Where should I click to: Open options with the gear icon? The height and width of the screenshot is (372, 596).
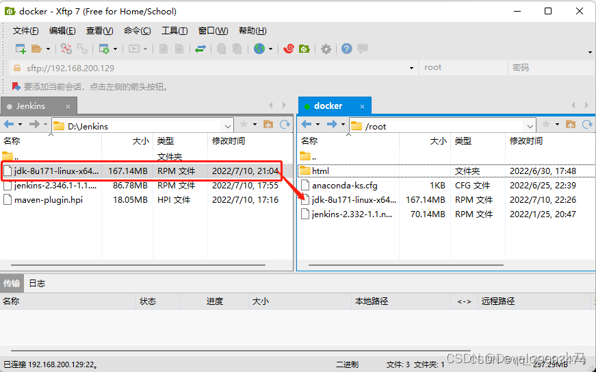pos(326,49)
